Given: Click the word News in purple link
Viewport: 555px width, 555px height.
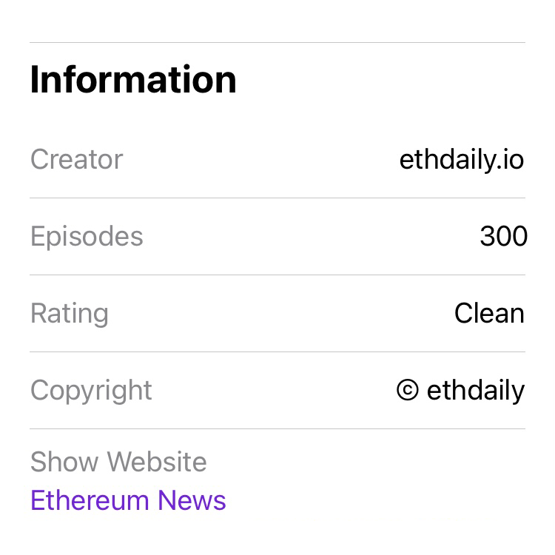Looking at the screenshot, I should 192,500.
